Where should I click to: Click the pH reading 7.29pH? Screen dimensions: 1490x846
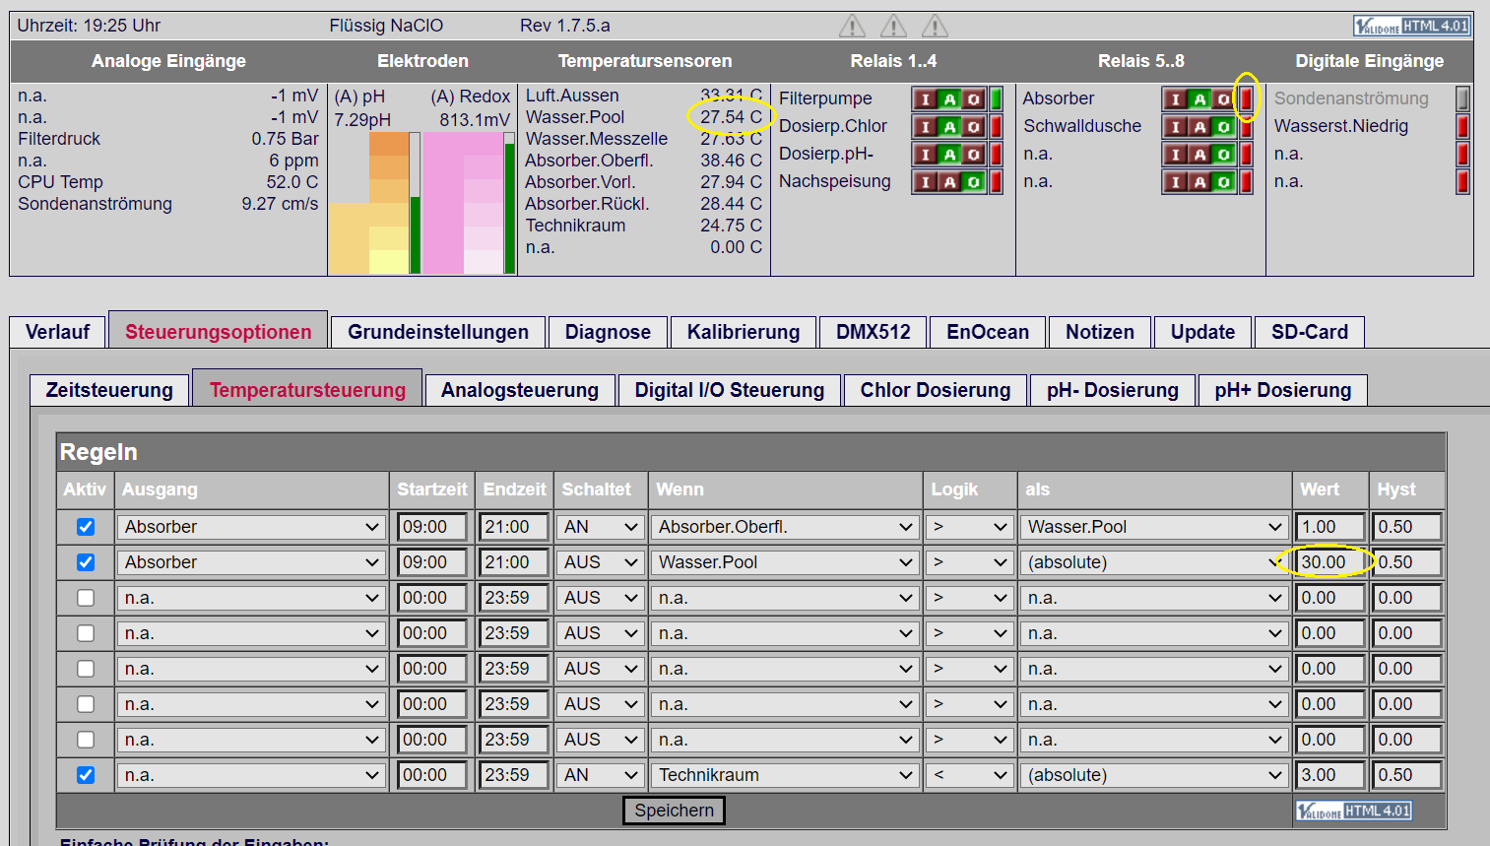tap(362, 120)
